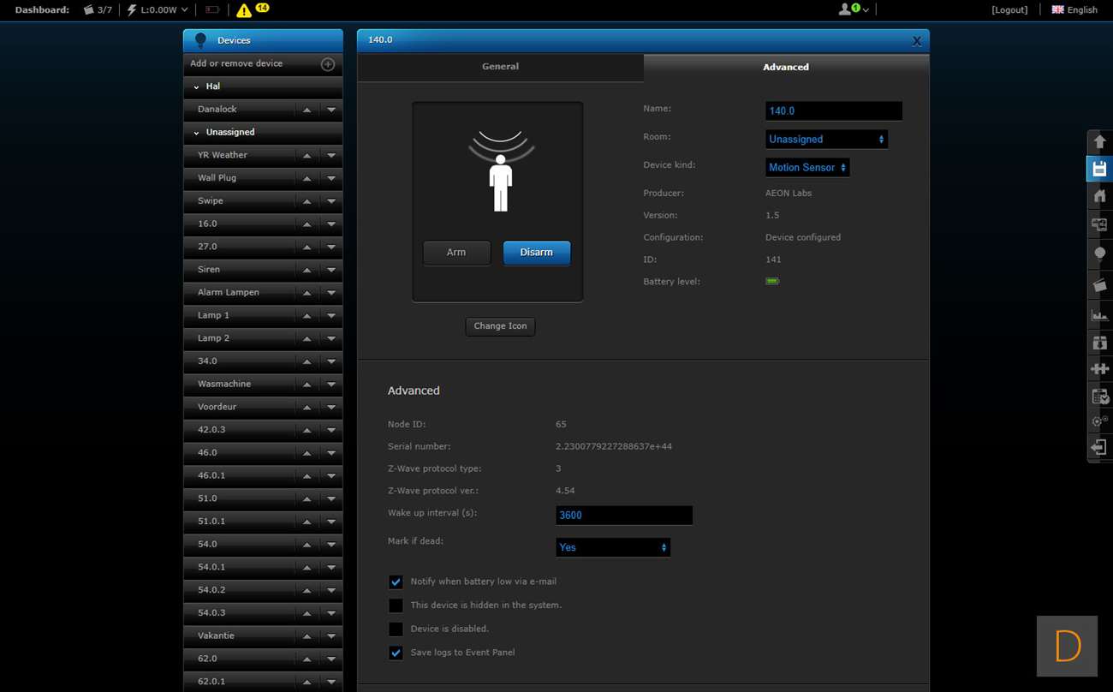Open the Room dropdown showing Unassigned
The image size is (1113, 692).
click(x=826, y=139)
